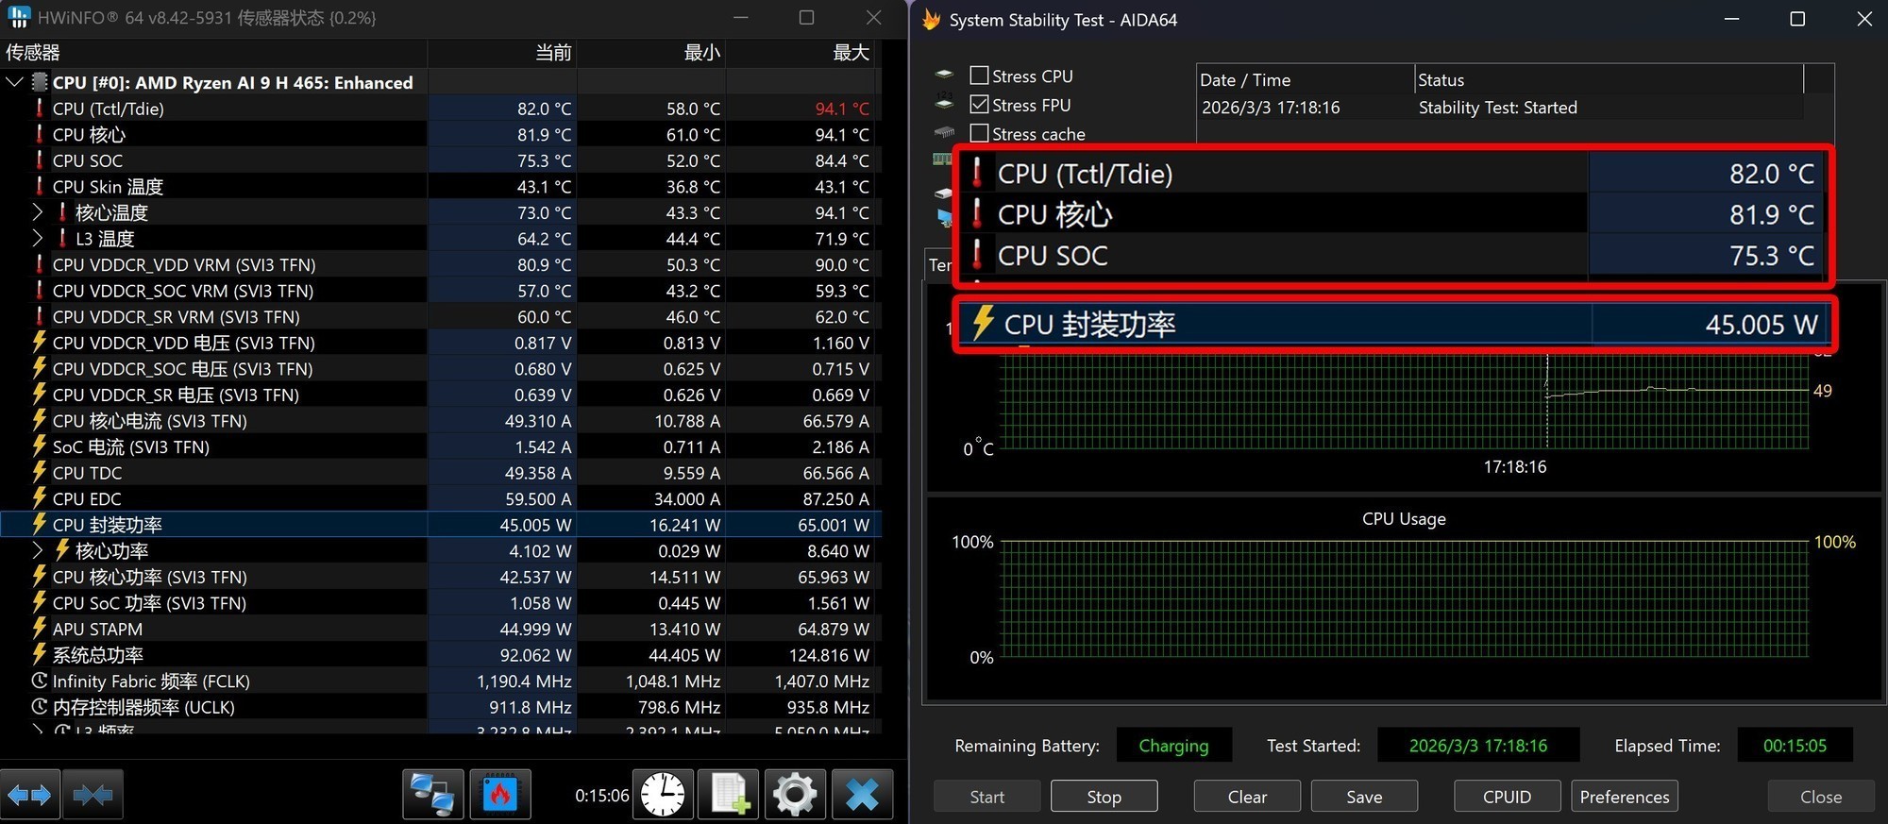Image resolution: width=1888 pixels, height=824 pixels.
Task: Click the CPUID button
Action: (x=1507, y=797)
